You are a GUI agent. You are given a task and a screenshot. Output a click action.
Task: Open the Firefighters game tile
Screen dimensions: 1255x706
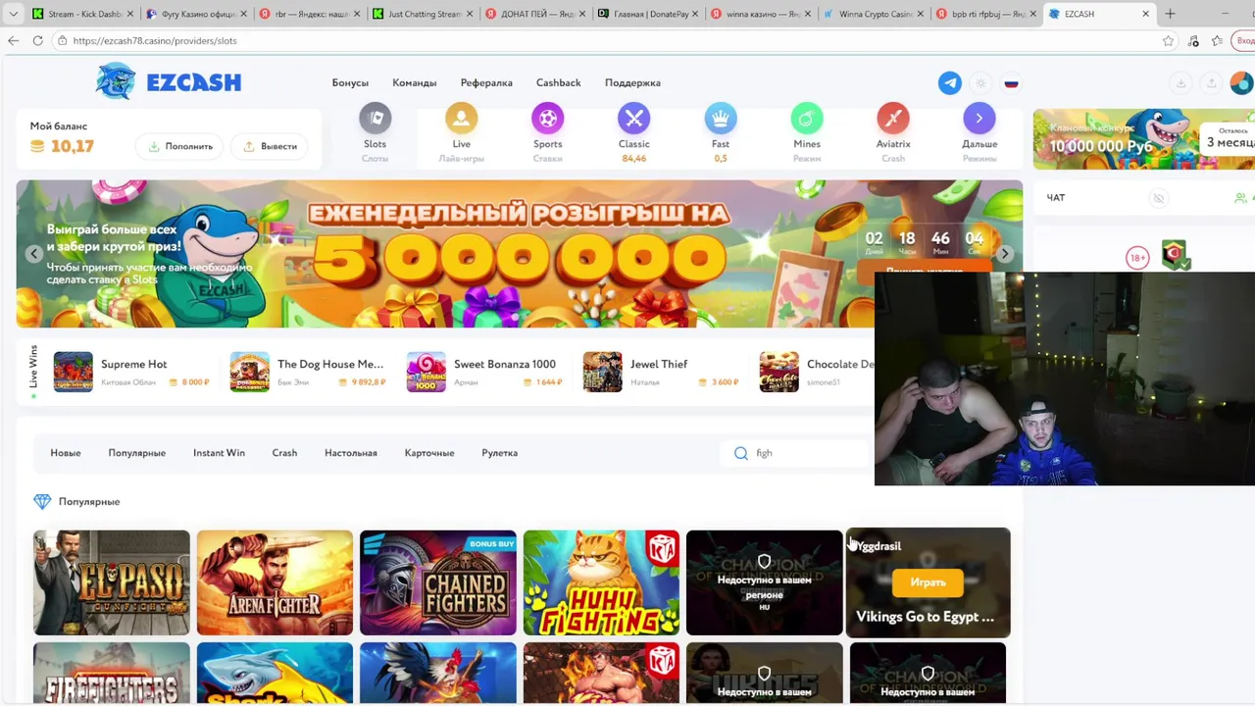coord(111,674)
